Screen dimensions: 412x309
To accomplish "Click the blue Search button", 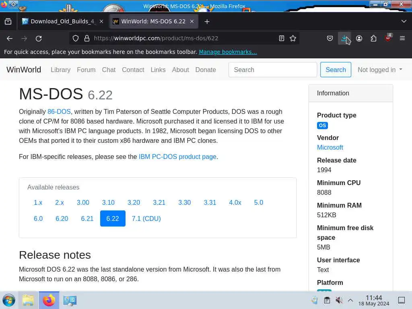I will 336,70.
